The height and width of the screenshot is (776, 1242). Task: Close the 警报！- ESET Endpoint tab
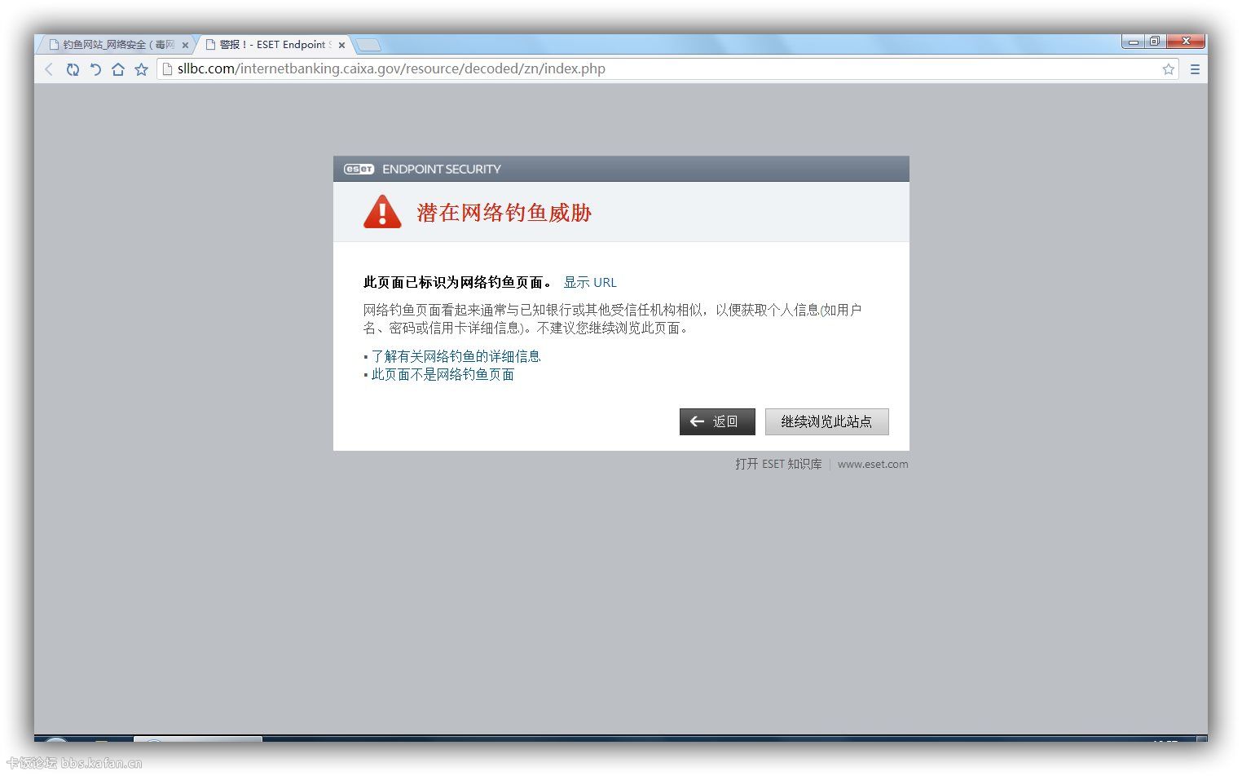pyautogui.click(x=341, y=46)
